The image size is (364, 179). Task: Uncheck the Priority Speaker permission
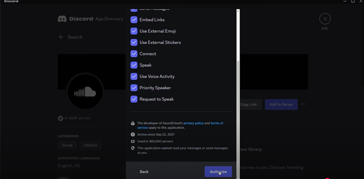[134, 88]
